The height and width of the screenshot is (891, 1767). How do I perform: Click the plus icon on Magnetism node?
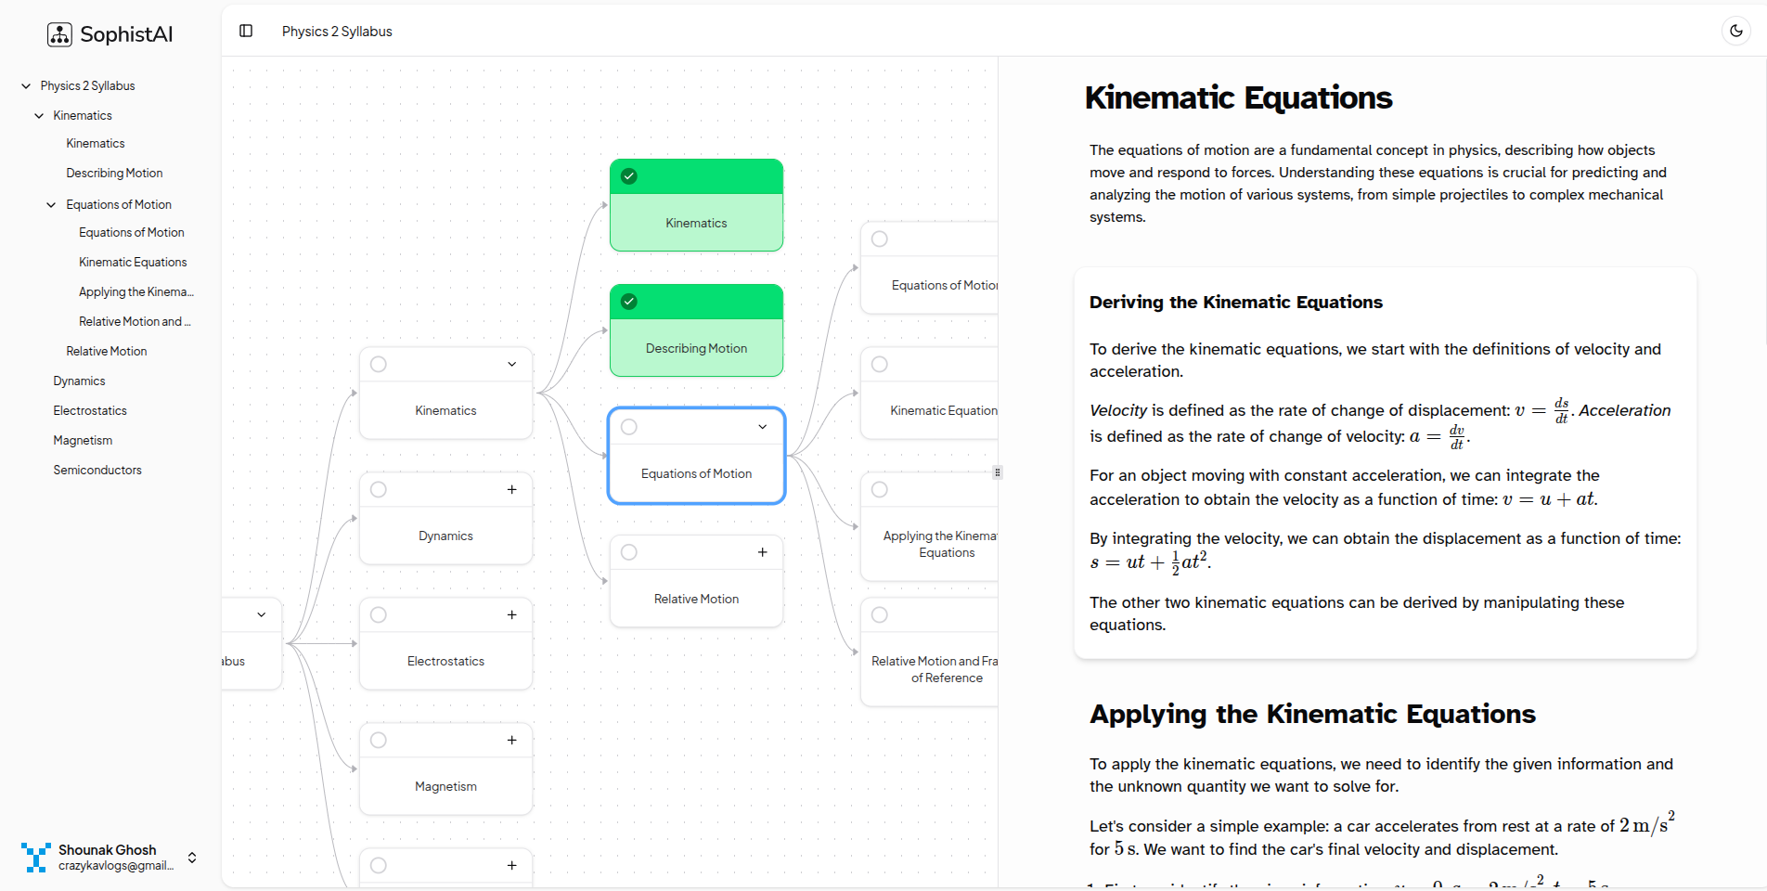511,740
